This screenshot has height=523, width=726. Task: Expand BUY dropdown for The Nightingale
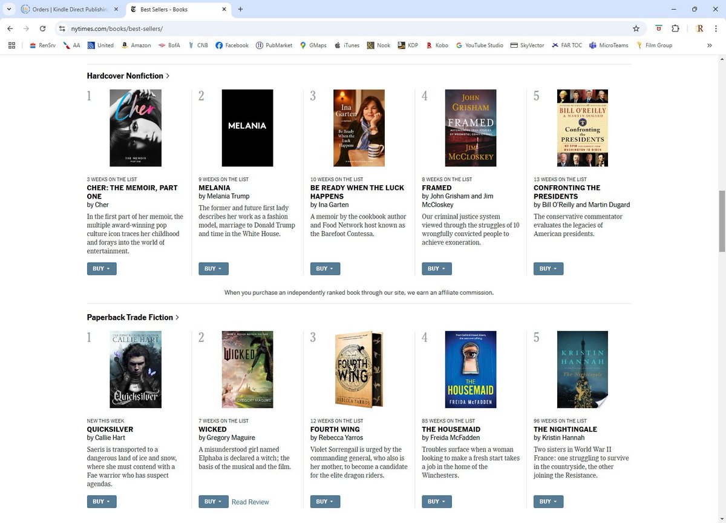pyautogui.click(x=549, y=502)
